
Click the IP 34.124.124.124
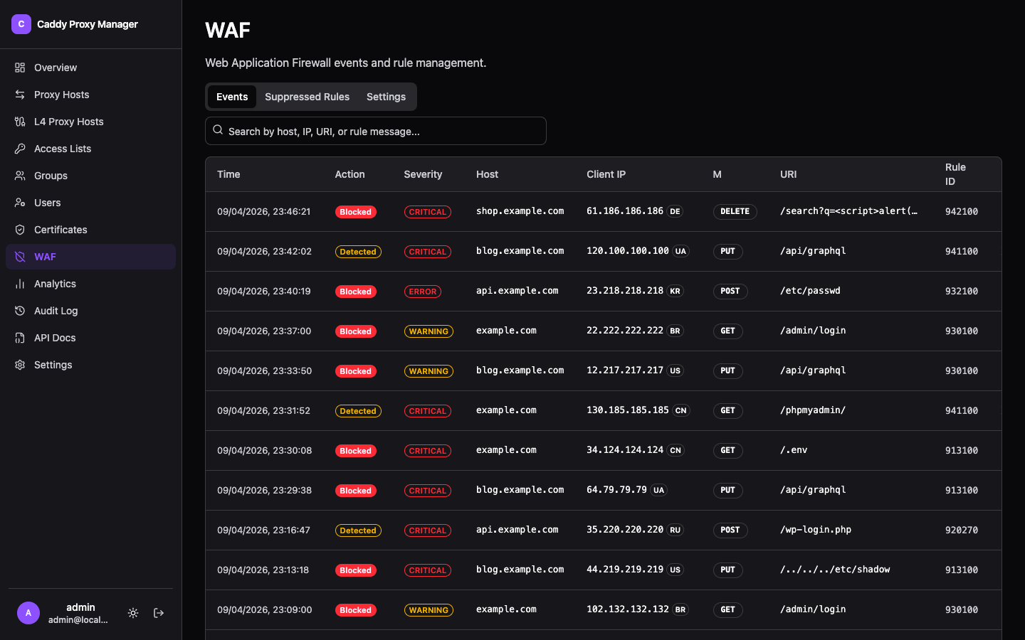pos(625,450)
